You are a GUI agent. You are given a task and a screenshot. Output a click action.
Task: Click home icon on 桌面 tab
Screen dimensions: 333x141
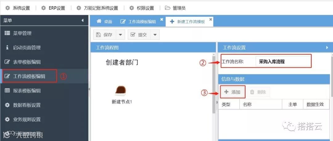coord(99,21)
